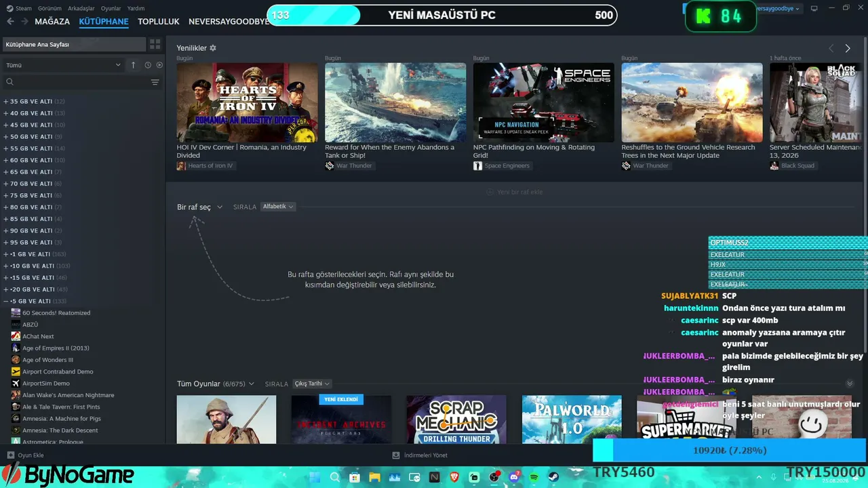Open Discord from taskbar
Screen dimensions: 868x488
click(x=514, y=477)
